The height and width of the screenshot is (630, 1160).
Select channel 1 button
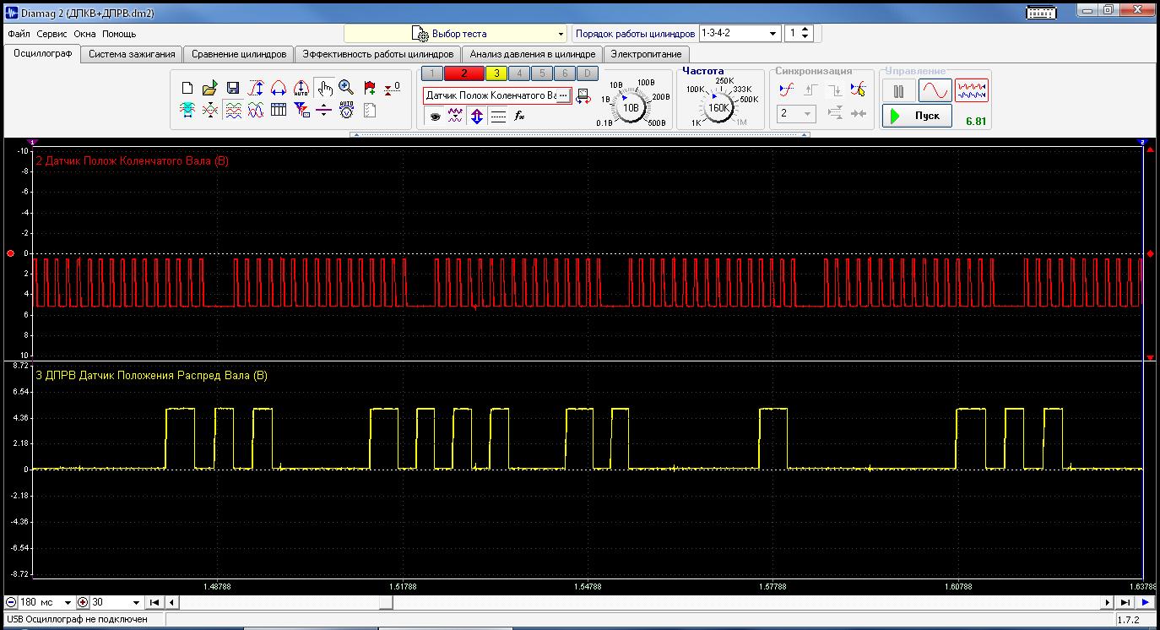click(431, 73)
